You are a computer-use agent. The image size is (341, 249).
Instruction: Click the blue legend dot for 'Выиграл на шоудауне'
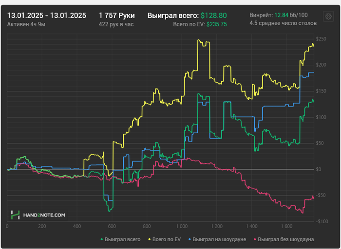(189, 239)
